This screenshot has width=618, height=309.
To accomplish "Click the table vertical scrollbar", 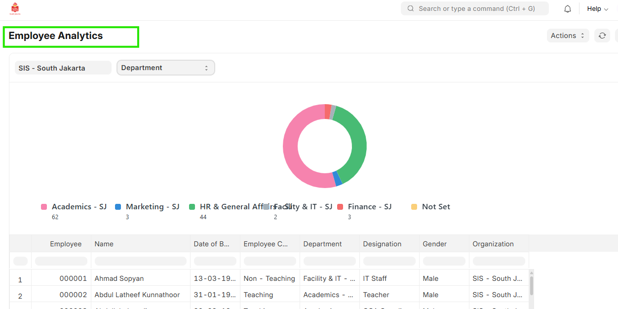I will (x=532, y=286).
